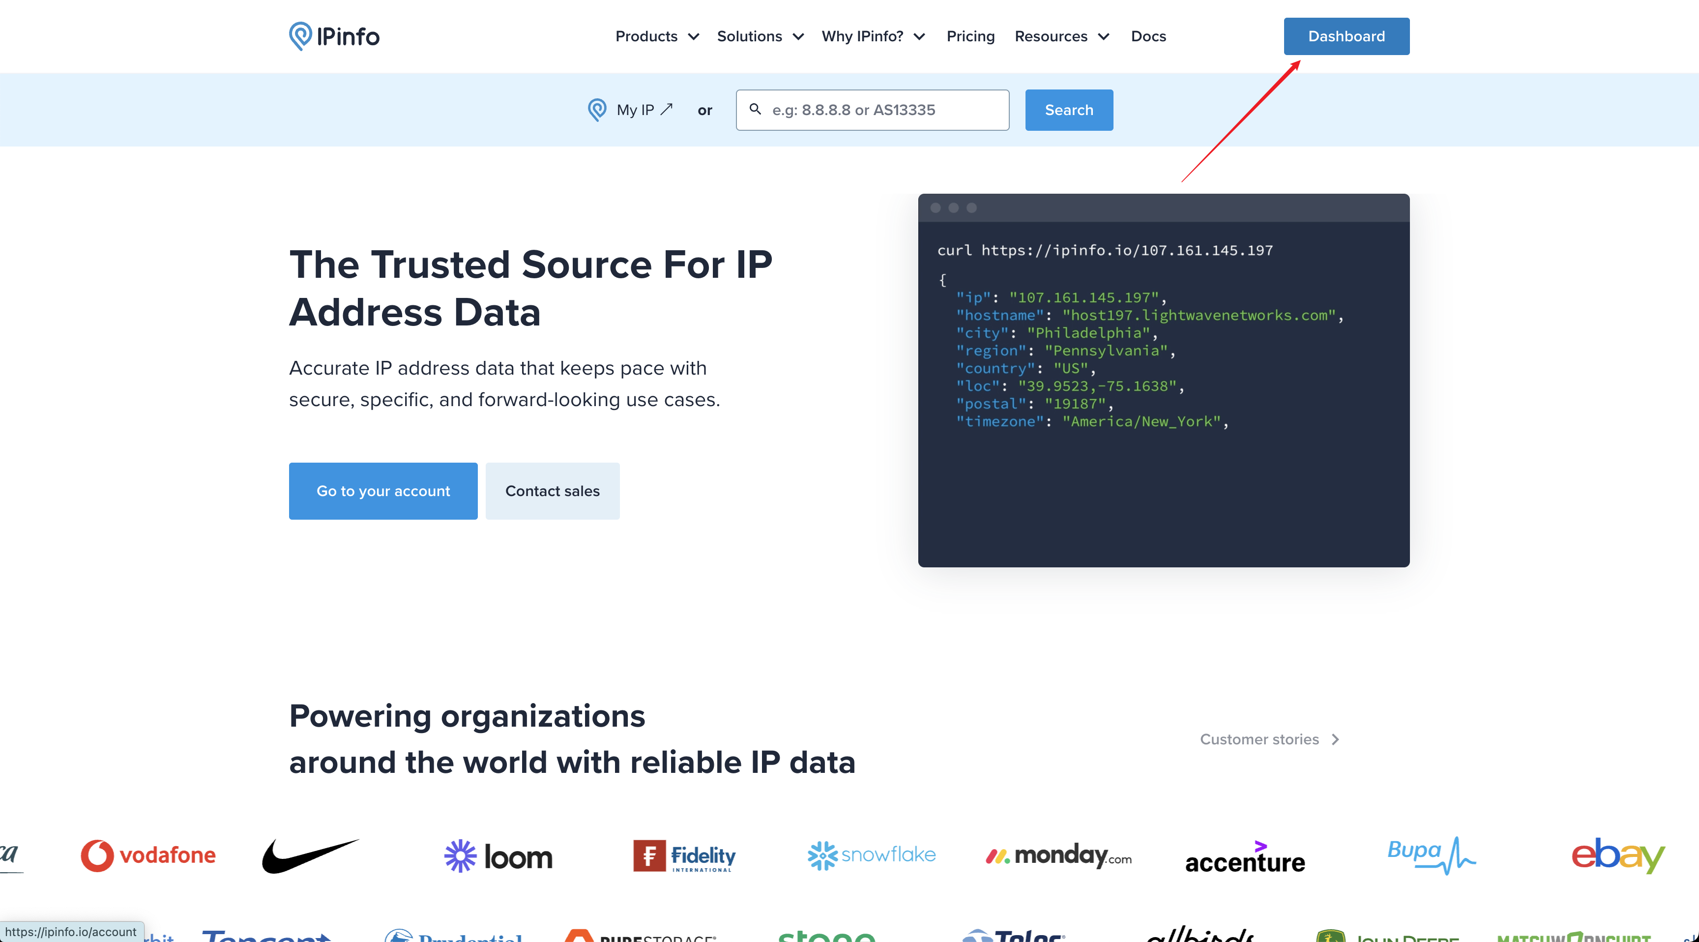Click the vodafone logo
The height and width of the screenshot is (942, 1699).
click(148, 855)
